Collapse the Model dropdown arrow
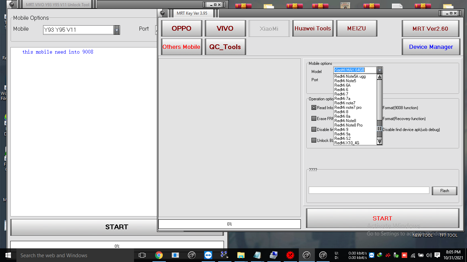The width and height of the screenshot is (467, 262). [379, 70]
